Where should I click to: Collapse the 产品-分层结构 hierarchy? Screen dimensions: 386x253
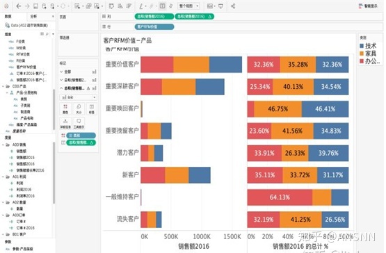pyautogui.click(x=7, y=92)
